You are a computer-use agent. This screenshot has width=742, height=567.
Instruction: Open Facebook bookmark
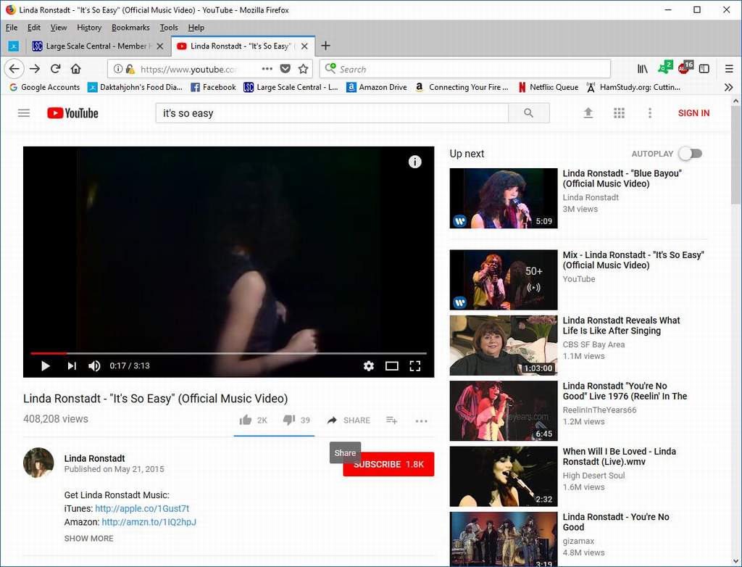point(213,87)
